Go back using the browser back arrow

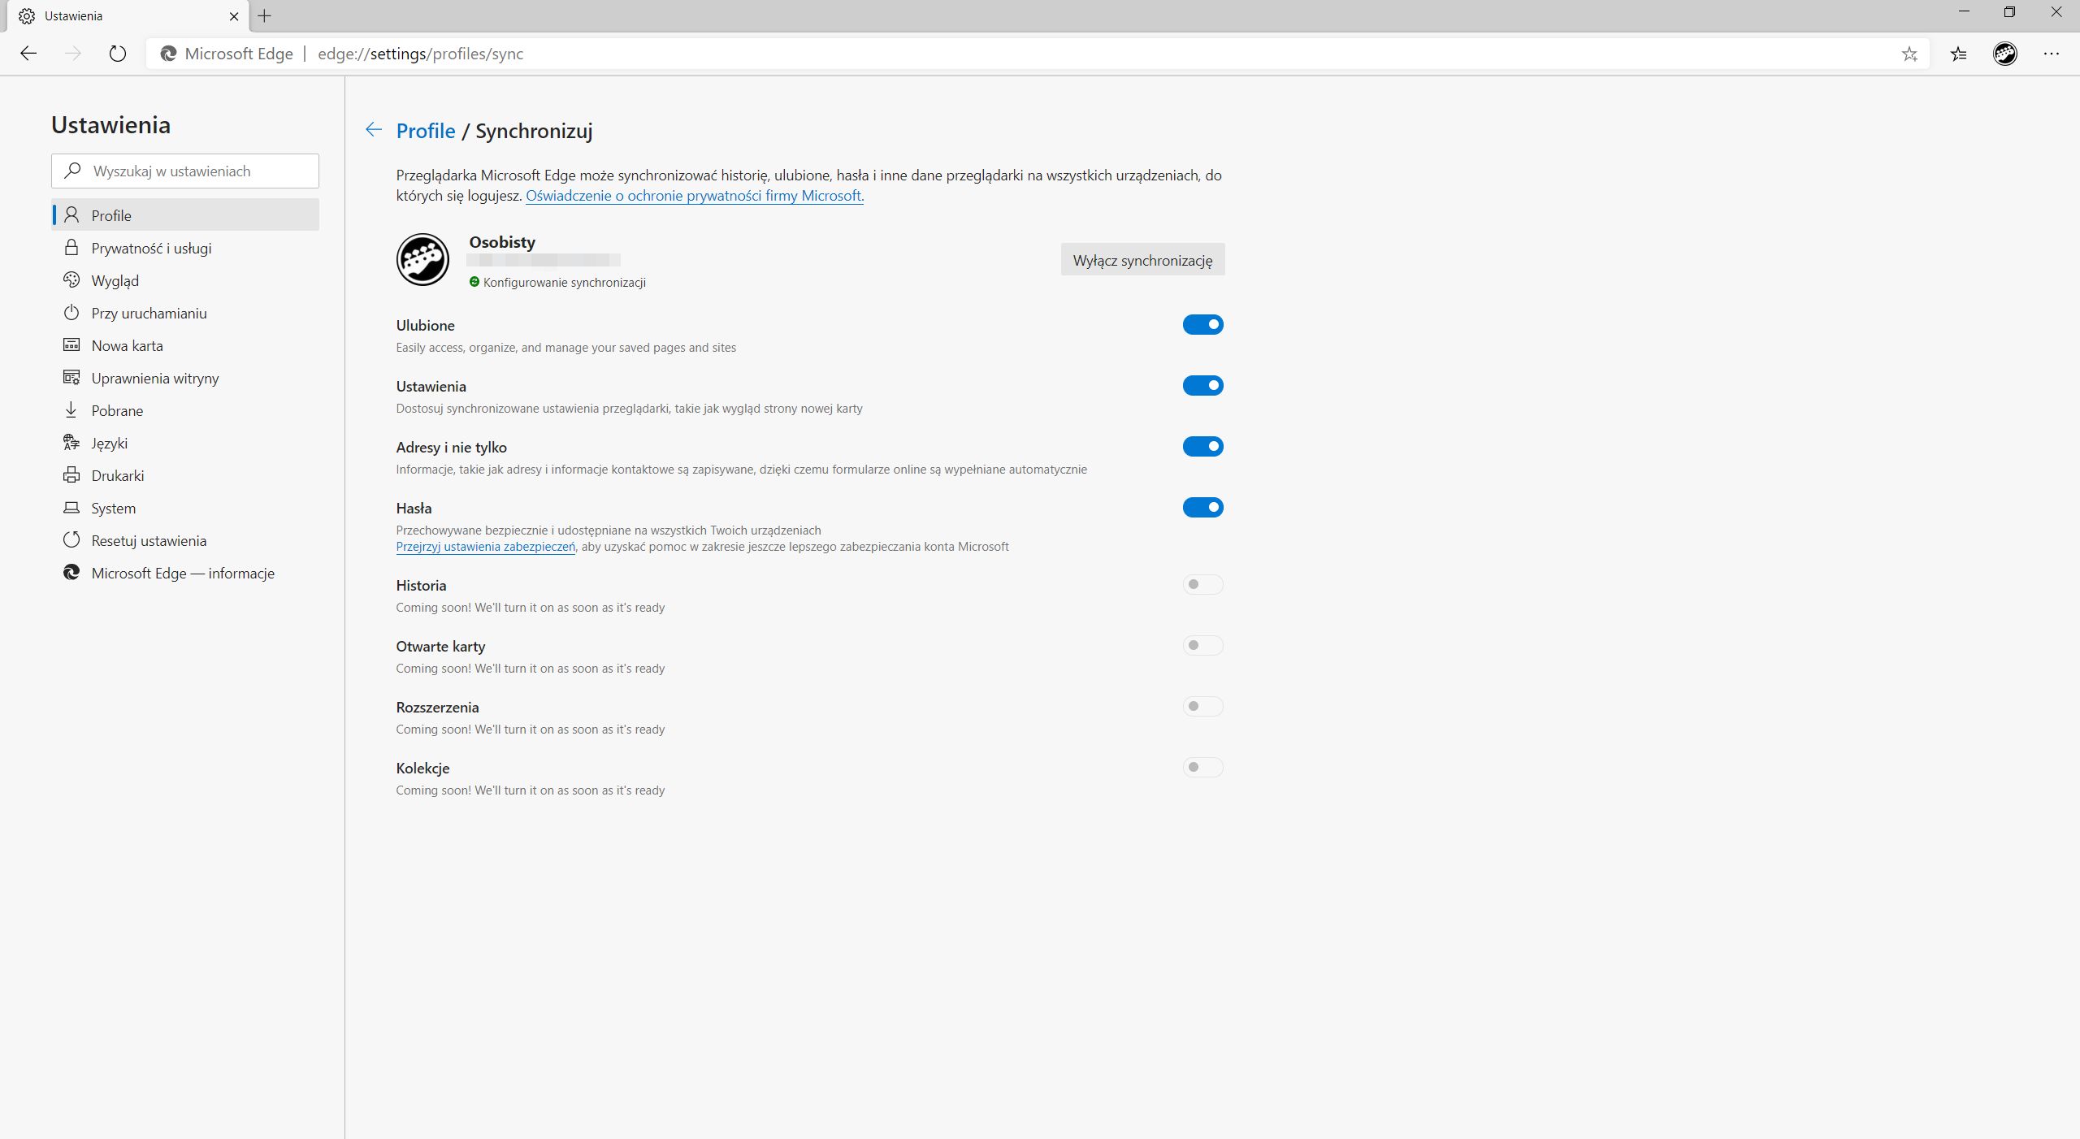(x=28, y=54)
